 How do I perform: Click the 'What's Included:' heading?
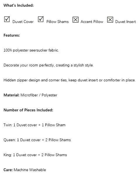tap(19, 5)
